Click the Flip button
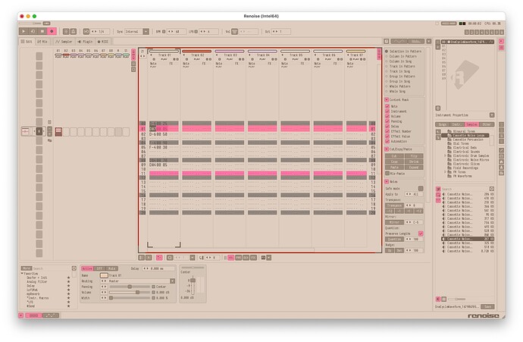 point(414,156)
